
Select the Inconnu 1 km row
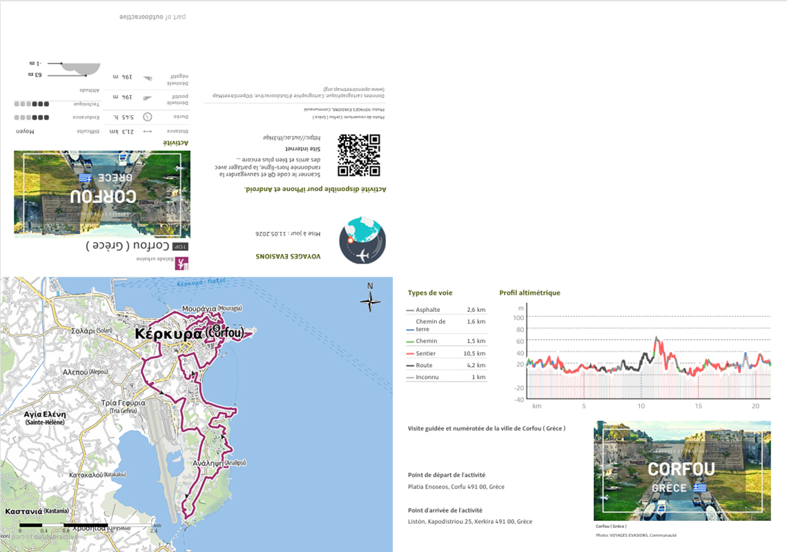(x=446, y=377)
